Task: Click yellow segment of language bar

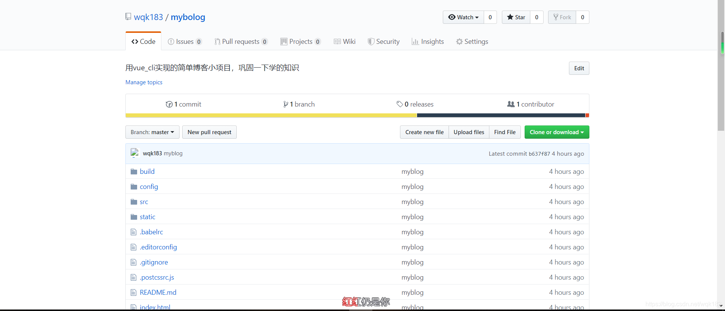Action: tap(271, 115)
